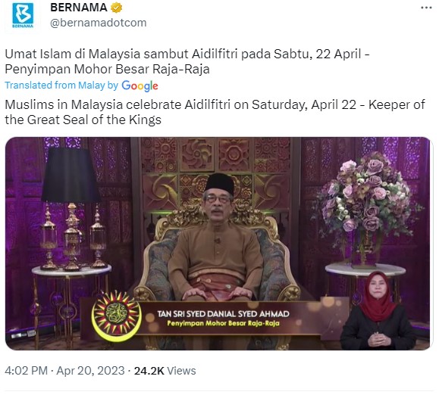Image resolution: width=442 pixels, height=395 pixels.
Task: Click the English translated tweet text
Action: (x=215, y=112)
